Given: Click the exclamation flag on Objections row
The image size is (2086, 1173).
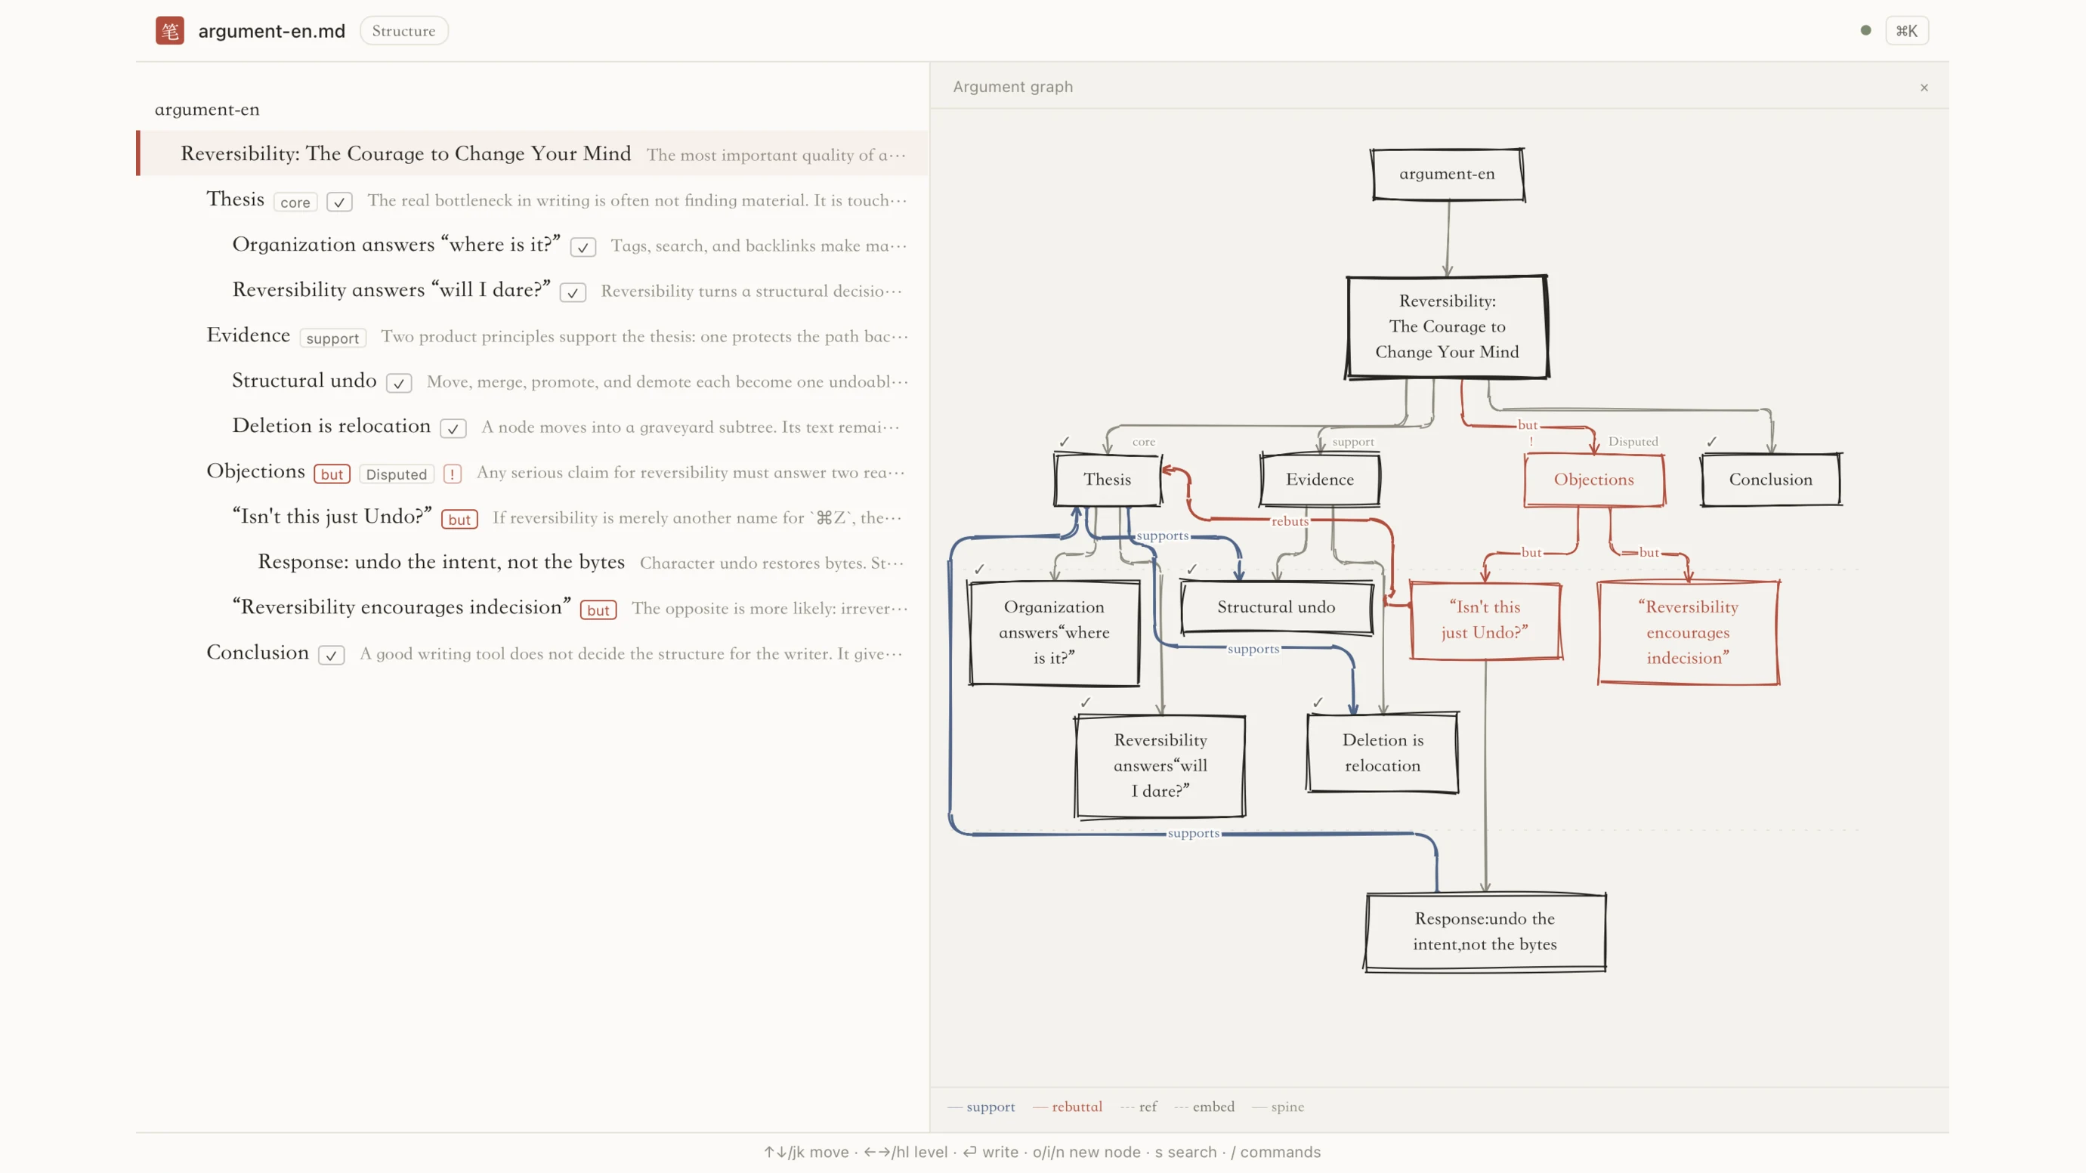Looking at the screenshot, I should pyautogui.click(x=452, y=474).
